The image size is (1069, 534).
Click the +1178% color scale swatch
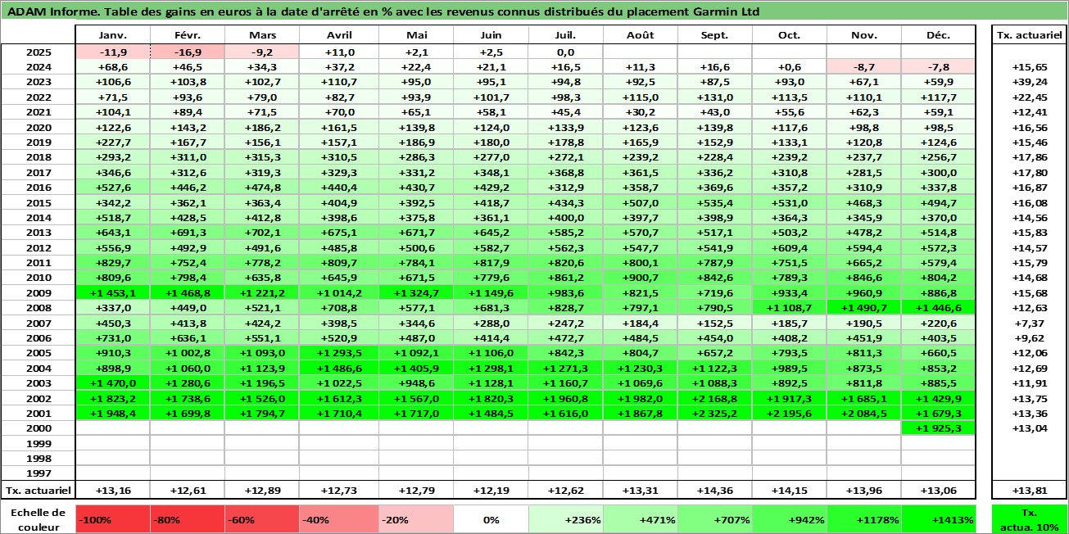pos(864,519)
